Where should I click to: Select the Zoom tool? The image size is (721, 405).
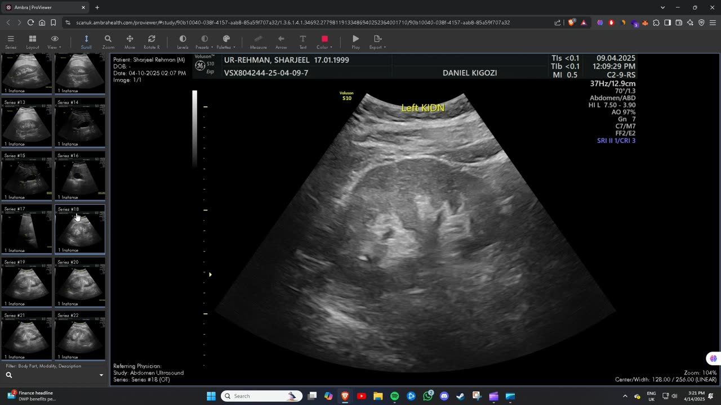(x=108, y=42)
